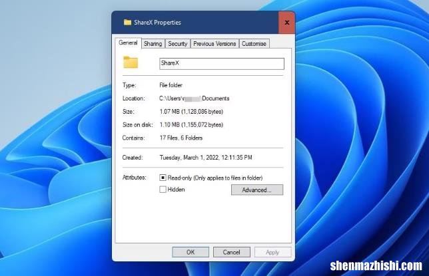
Task: Click the 17 Files, 6 Folders text
Action: [181, 138]
